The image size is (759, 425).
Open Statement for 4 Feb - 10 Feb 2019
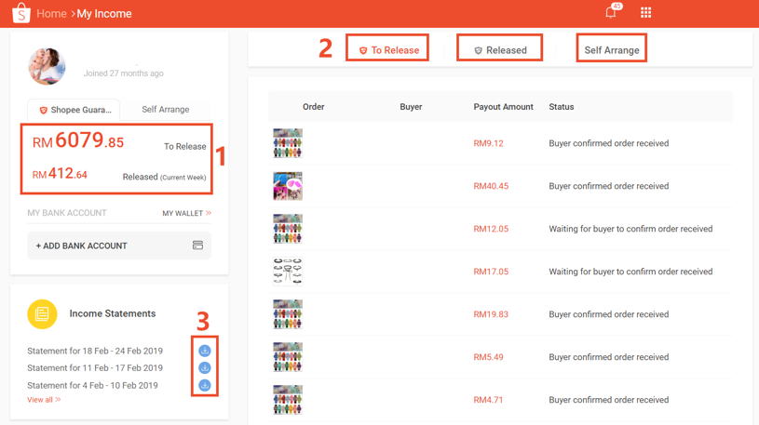tap(92, 385)
